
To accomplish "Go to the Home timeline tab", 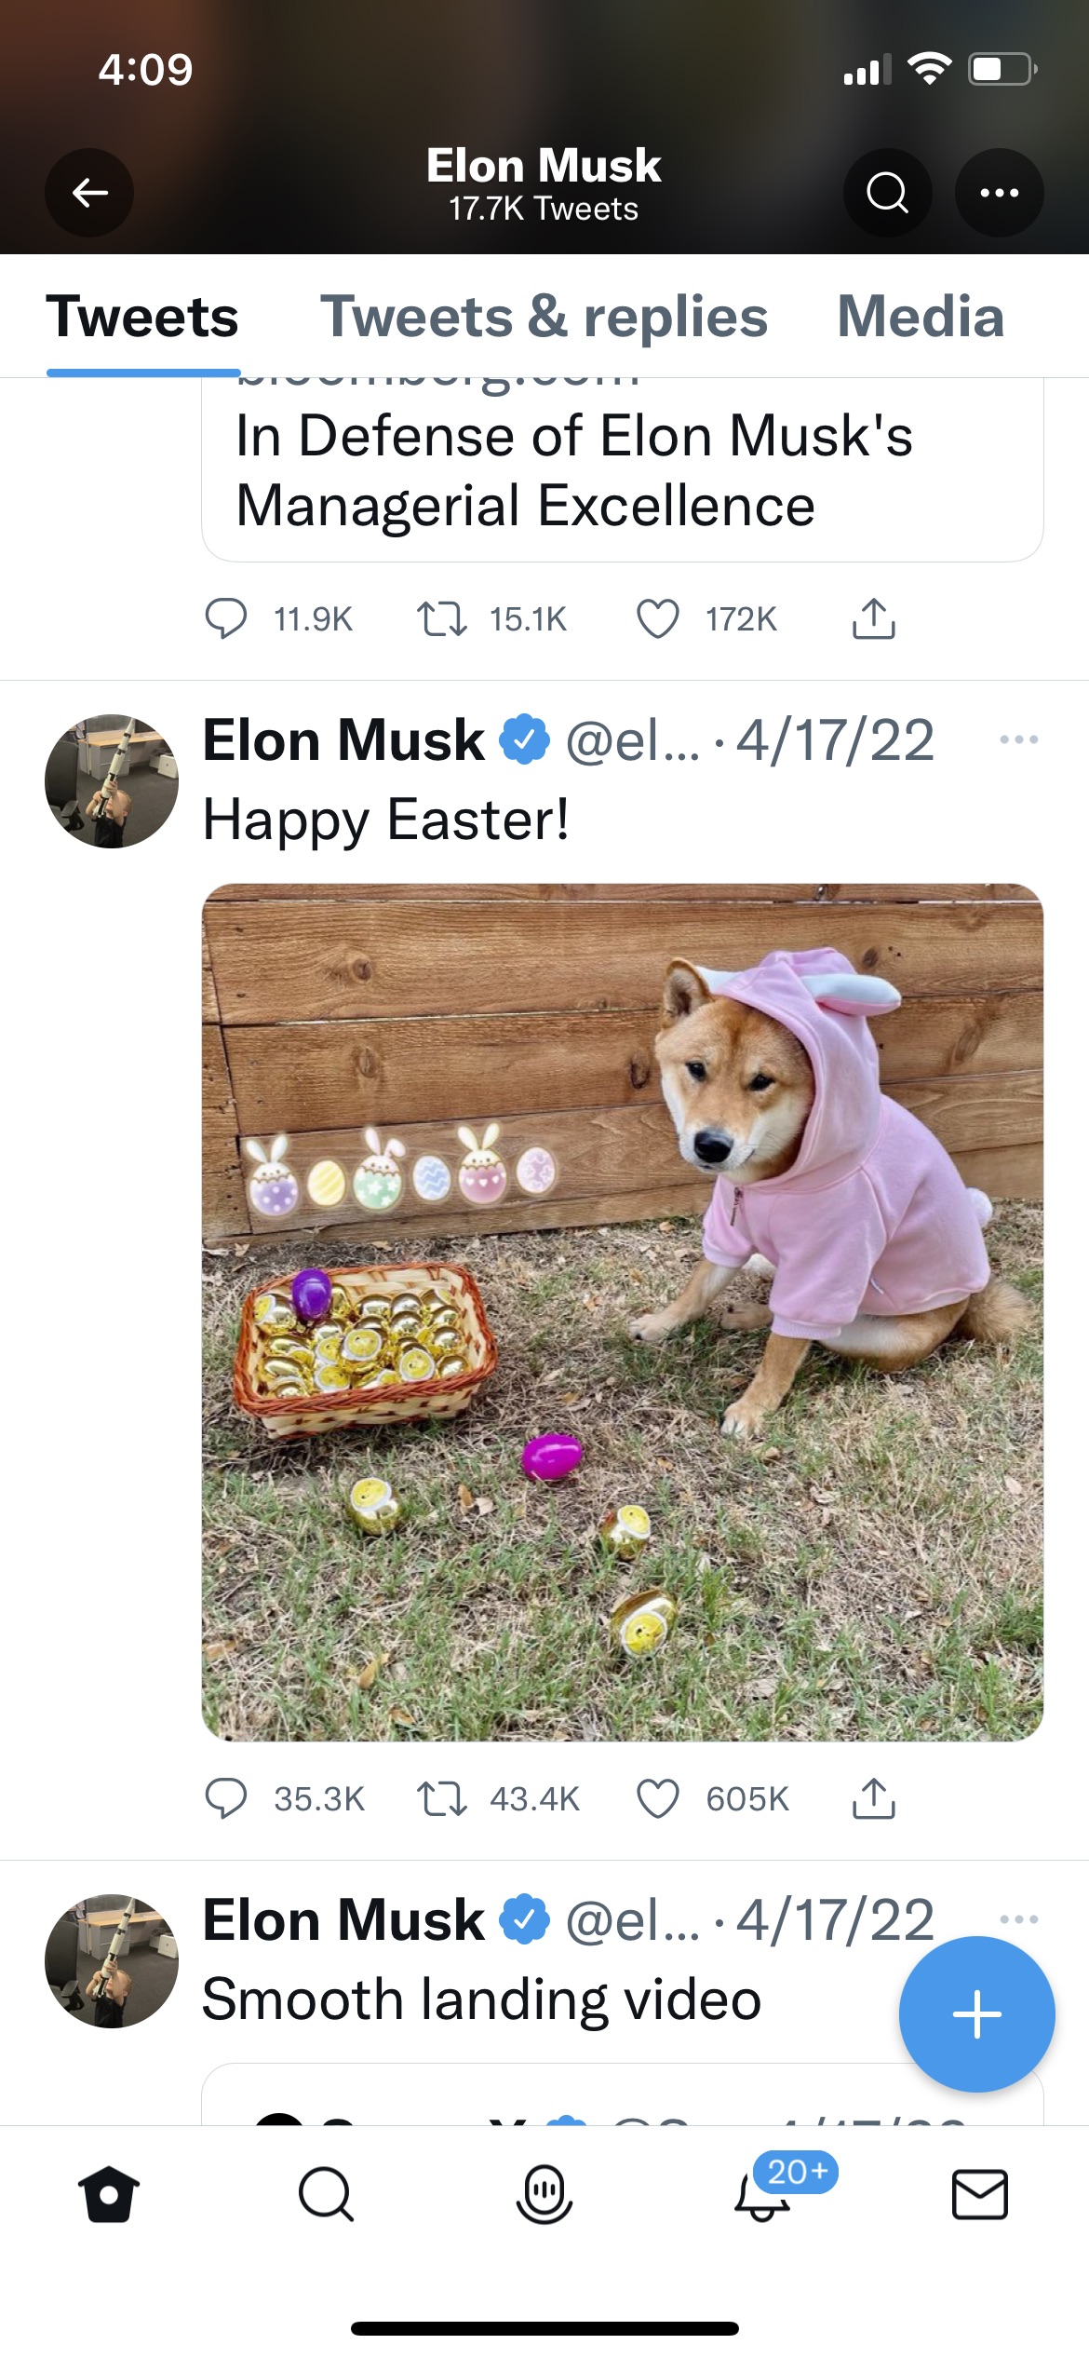I will [x=109, y=2195].
